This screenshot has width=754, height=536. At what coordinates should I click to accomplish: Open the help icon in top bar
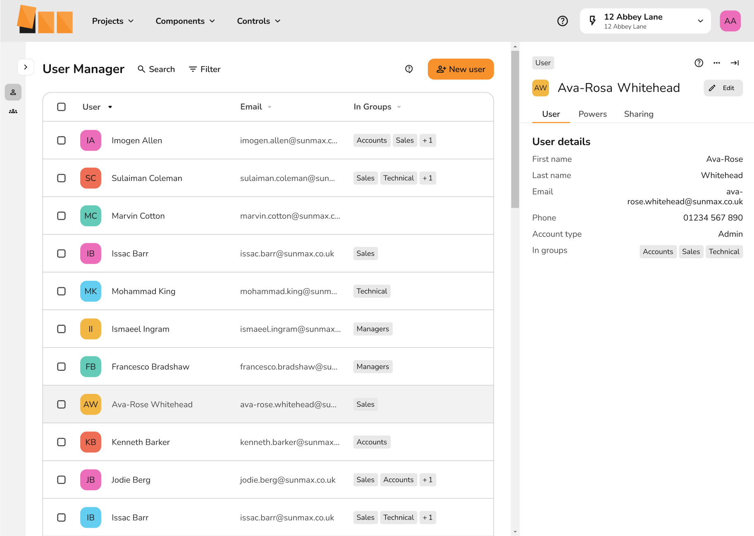pos(563,21)
